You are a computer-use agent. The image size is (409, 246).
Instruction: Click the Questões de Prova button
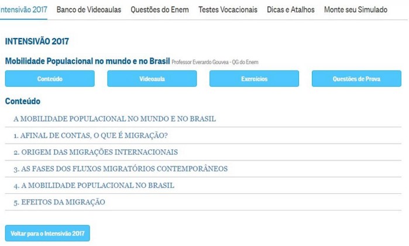(356, 78)
